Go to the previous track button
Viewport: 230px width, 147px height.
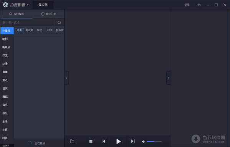tap(103, 141)
